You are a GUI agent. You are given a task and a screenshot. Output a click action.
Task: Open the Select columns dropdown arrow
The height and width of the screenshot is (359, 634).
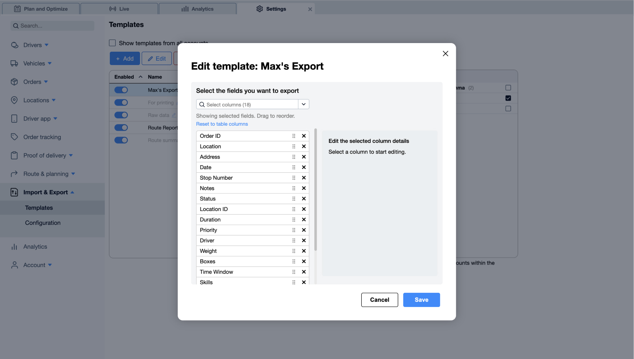(304, 104)
